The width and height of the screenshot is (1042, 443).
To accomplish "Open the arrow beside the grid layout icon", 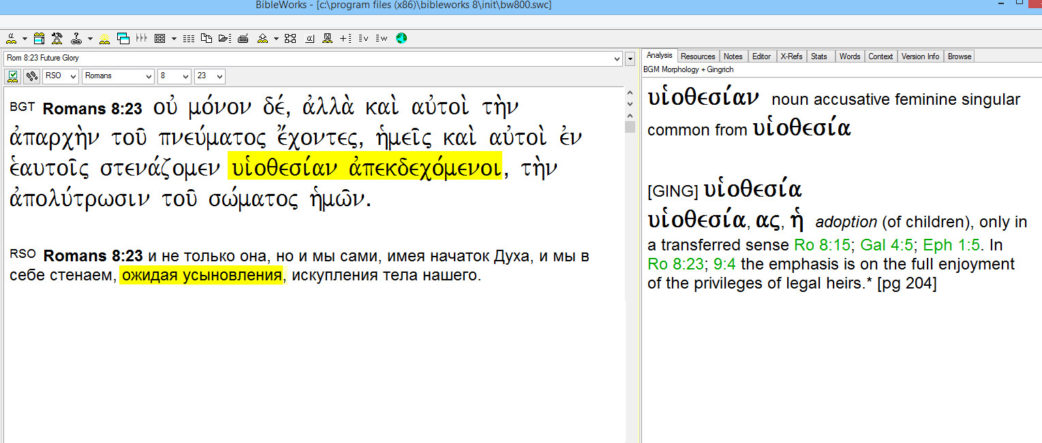I will pyautogui.click(x=174, y=38).
